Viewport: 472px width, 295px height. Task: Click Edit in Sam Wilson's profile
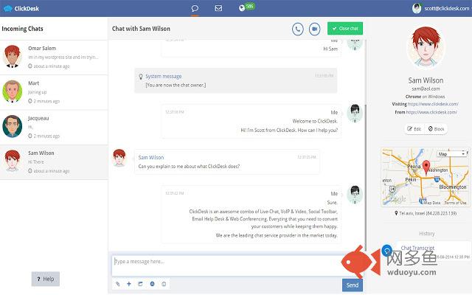(x=414, y=129)
